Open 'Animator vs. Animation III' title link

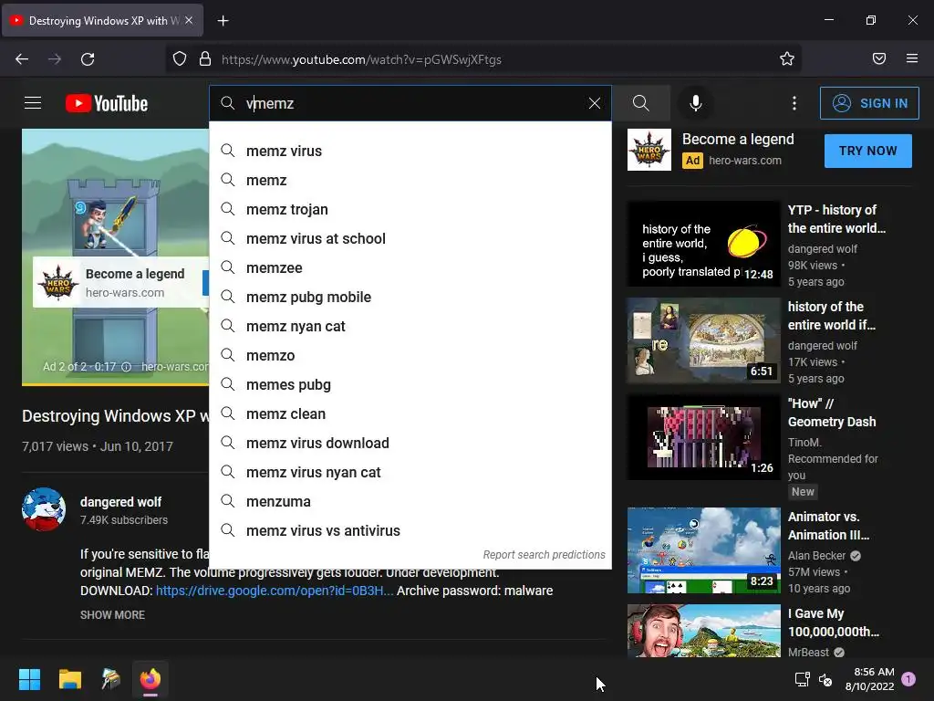(828, 526)
